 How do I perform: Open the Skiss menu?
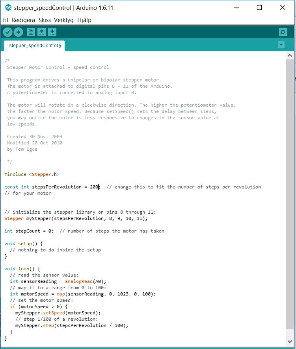pyautogui.click(x=45, y=20)
